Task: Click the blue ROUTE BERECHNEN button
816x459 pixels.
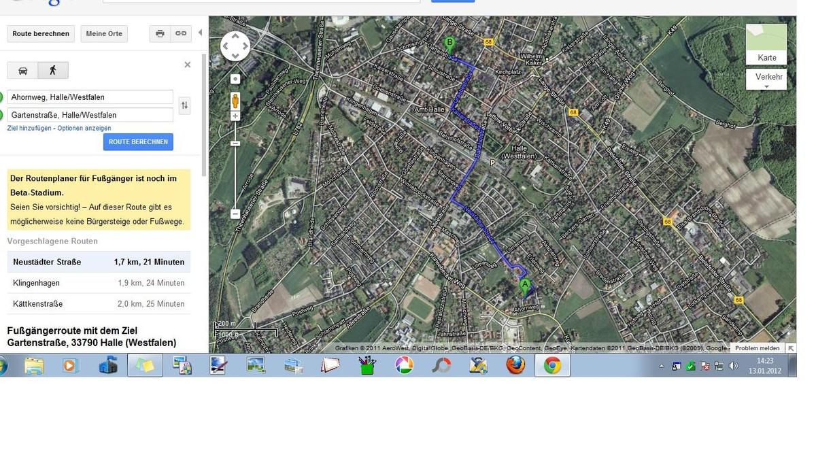Action: point(138,141)
